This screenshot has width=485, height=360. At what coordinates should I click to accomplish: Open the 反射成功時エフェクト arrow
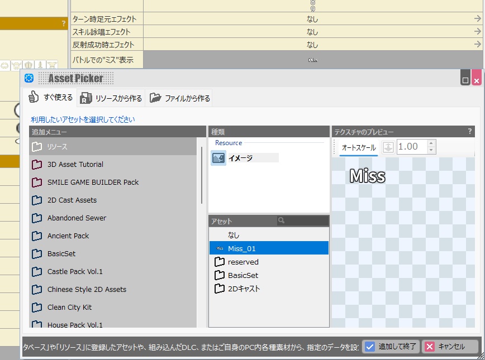pos(478,45)
